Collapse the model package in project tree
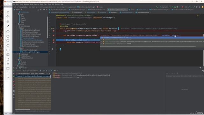Image resolution: width=204 pixels, height=115 pixels. [17, 14]
